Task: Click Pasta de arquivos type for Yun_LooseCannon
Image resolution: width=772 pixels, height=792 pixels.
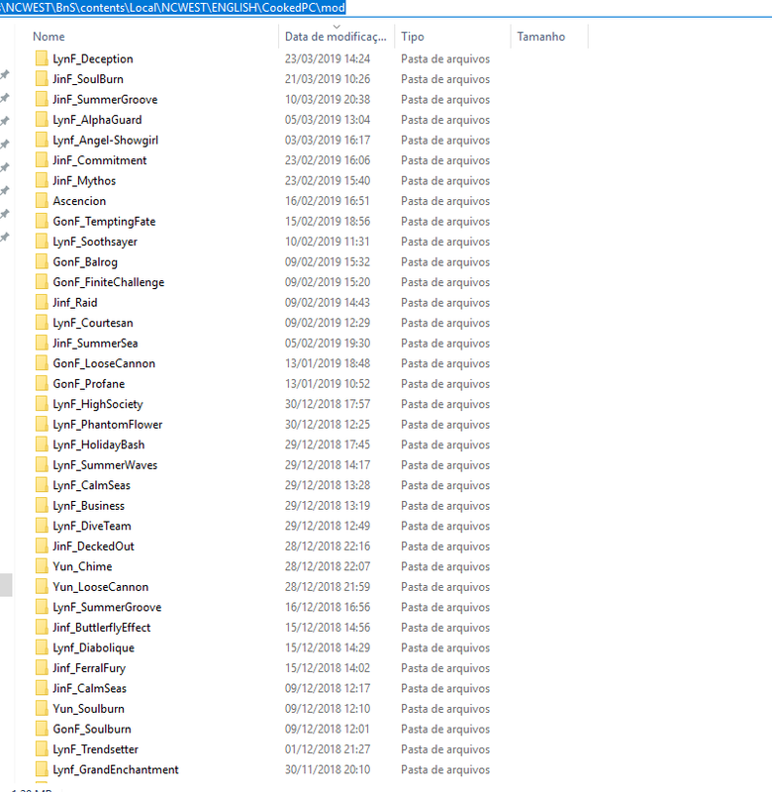Action: (x=445, y=586)
